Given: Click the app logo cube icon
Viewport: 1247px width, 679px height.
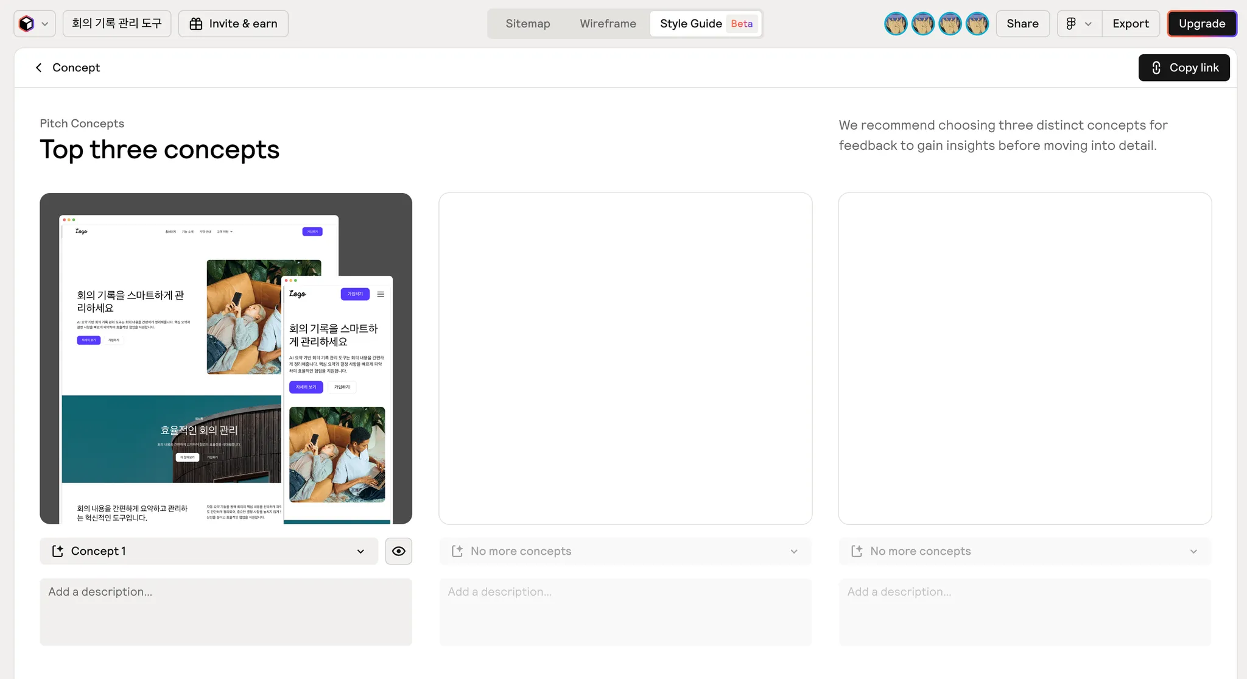Looking at the screenshot, I should coord(26,24).
